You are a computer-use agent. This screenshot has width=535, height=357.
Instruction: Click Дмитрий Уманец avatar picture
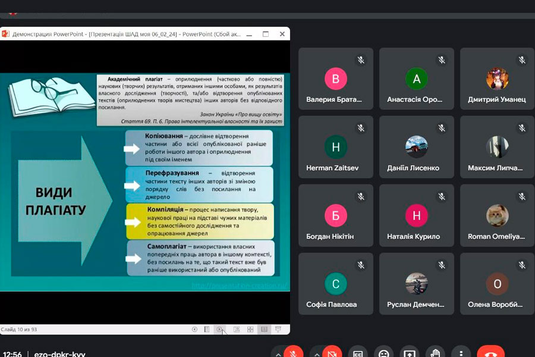click(x=497, y=79)
